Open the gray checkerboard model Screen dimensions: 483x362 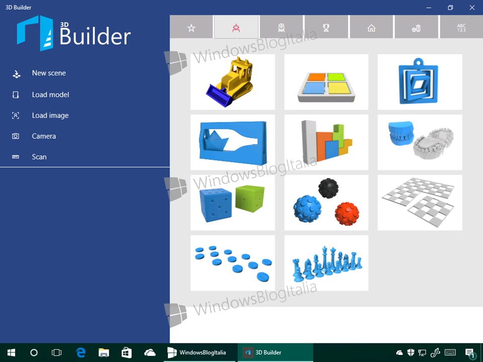(420, 203)
